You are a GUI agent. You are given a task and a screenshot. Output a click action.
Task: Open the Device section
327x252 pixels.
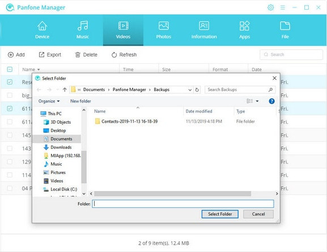(42, 30)
